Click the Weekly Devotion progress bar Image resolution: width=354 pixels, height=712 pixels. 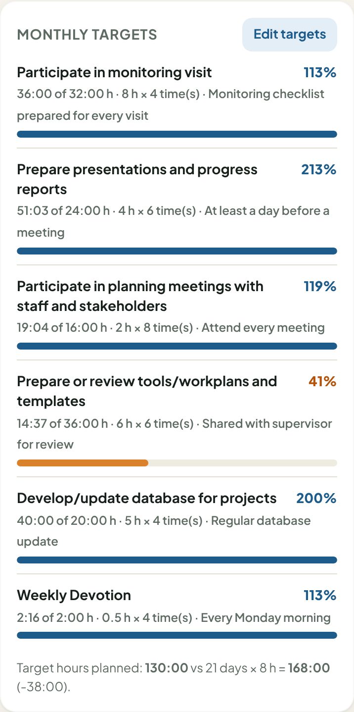[177, 635]
